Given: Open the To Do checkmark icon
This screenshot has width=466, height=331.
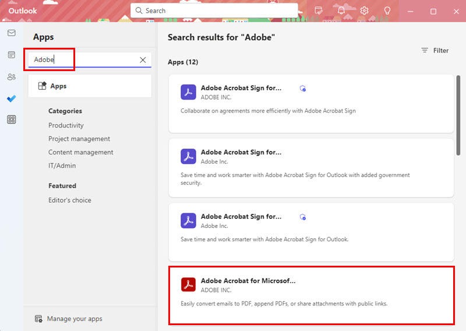Looking at the screenshot, I should tap(12, 98).
